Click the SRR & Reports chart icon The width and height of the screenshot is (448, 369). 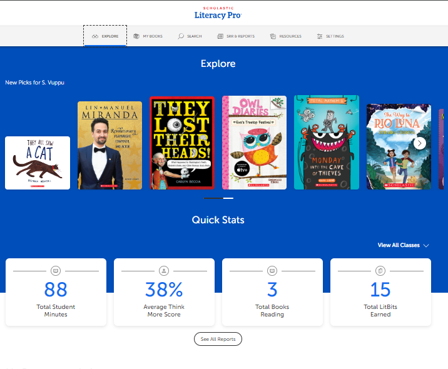(x=220, y=36)
